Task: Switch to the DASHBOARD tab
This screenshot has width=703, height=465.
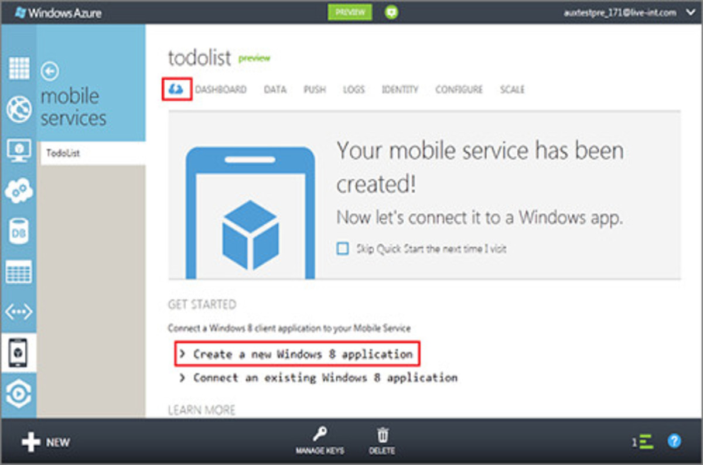Action: pos(221,90)
